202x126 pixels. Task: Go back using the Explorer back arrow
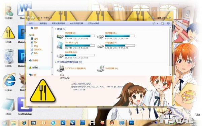28,18
